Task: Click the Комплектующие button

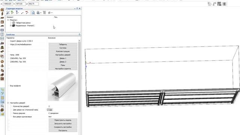Action: pyautogui.click(x=63, y=51)
